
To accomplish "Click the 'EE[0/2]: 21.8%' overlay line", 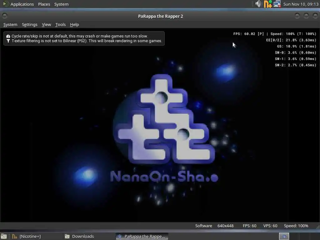I will pos(291,40).
